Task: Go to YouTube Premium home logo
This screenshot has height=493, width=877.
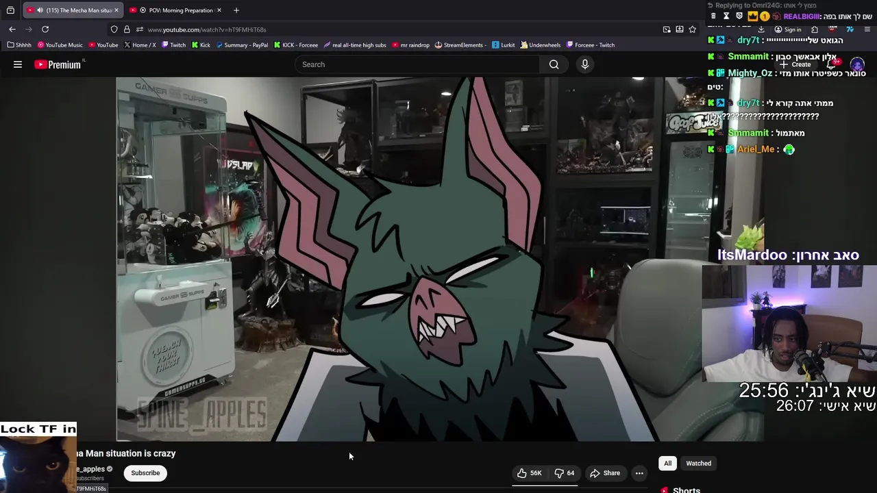Action: (58, 64)
